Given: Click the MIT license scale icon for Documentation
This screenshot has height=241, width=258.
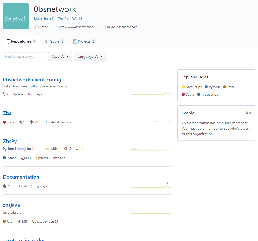Looking at the screenshot, I should 5,186.
